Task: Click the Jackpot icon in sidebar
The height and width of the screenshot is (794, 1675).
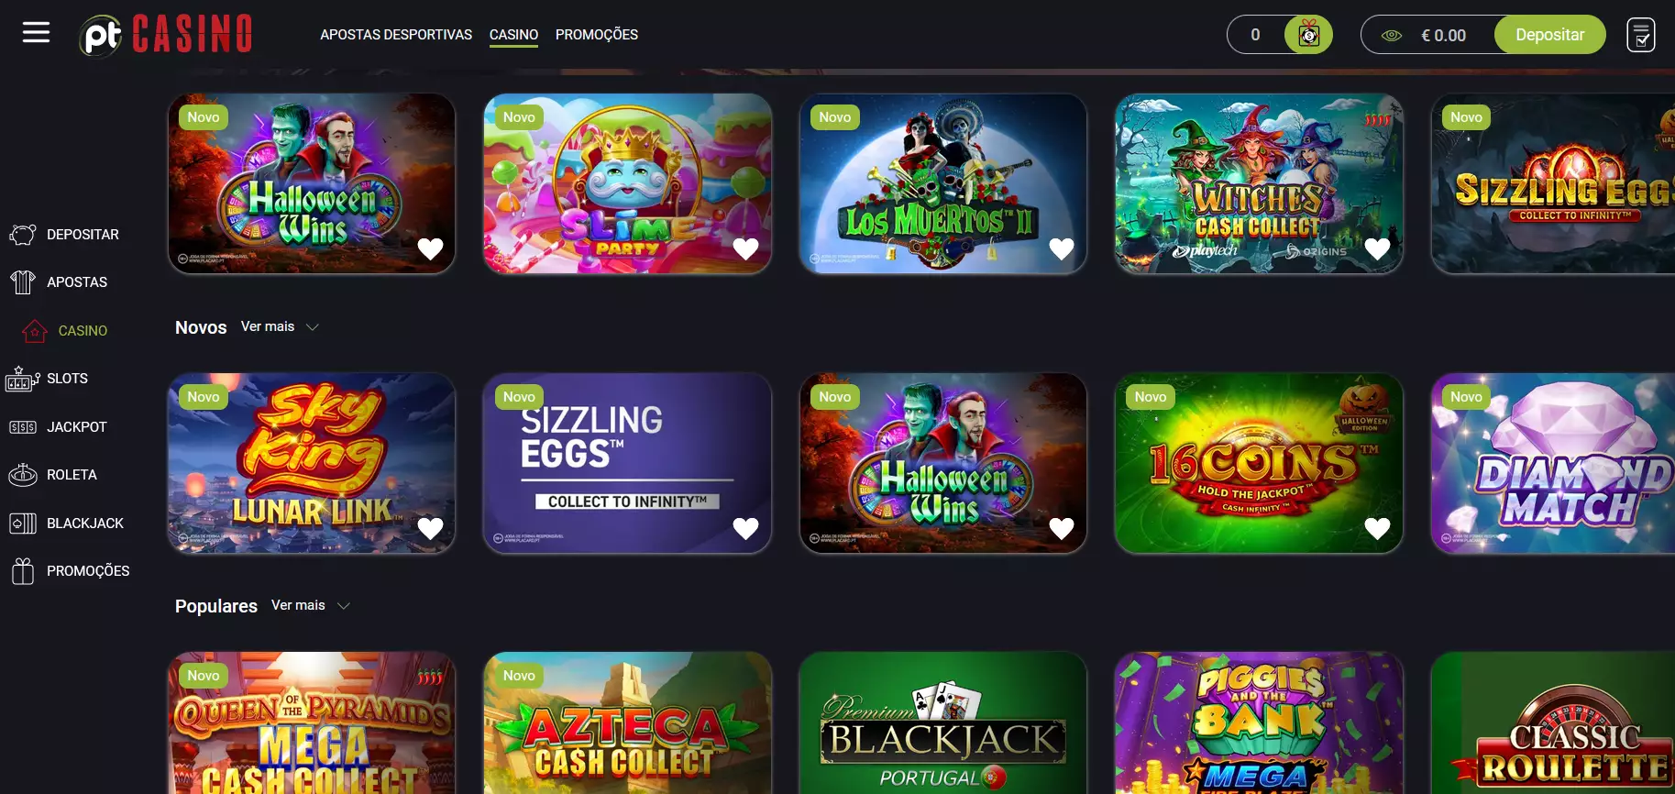Action: (23, 427)
